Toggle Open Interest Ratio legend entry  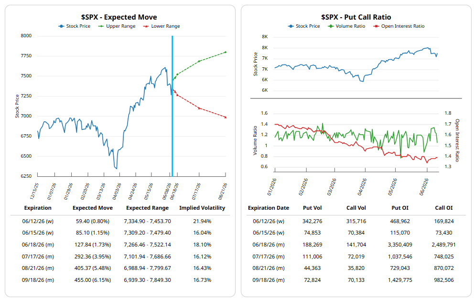399,26
